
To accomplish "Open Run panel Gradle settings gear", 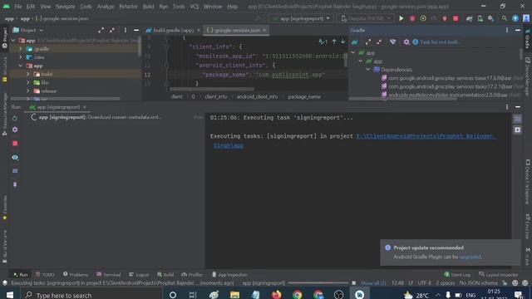I will pyautogui.click(x=15, y=130).
